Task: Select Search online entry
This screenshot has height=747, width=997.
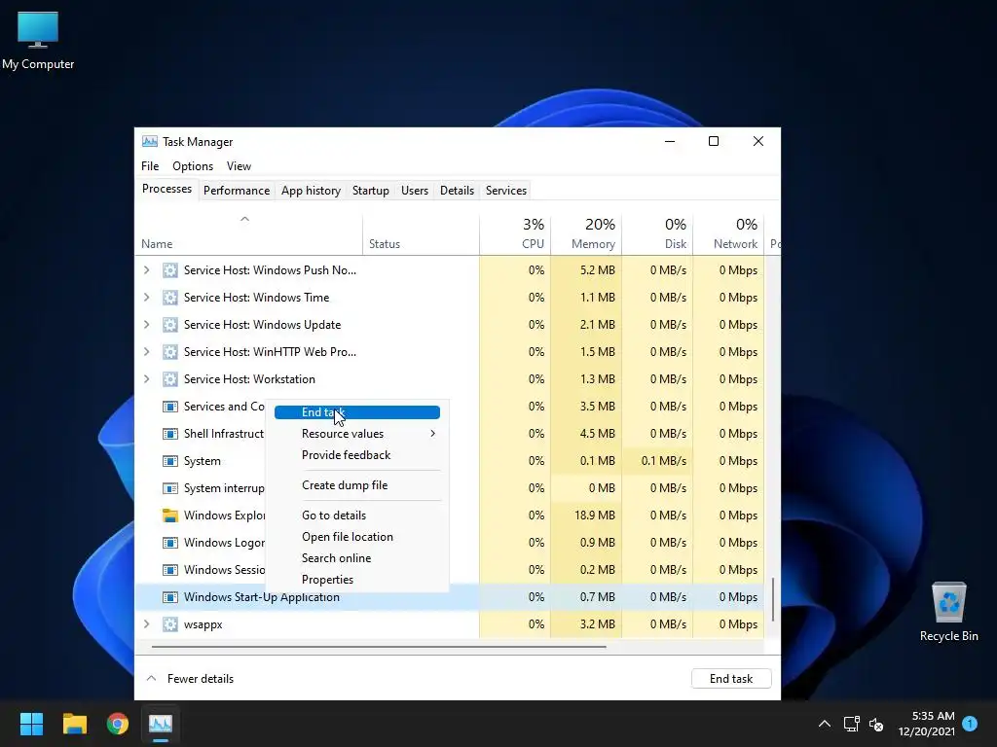Action: click(x=357, y=558)
